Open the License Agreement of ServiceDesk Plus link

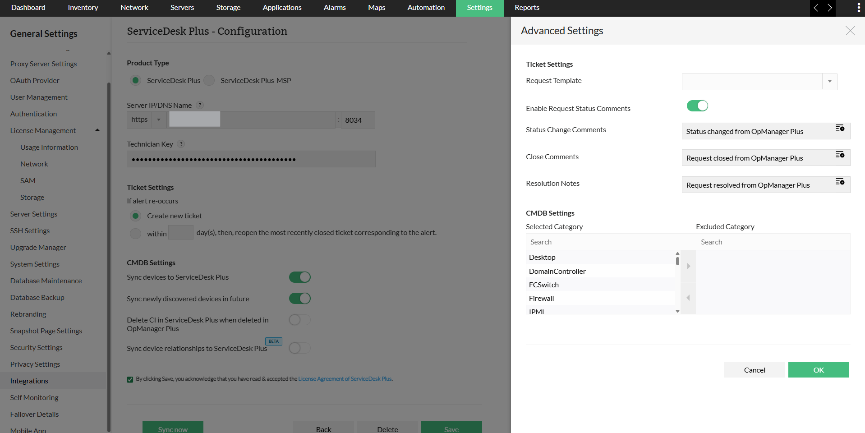[x=345, y=379]
